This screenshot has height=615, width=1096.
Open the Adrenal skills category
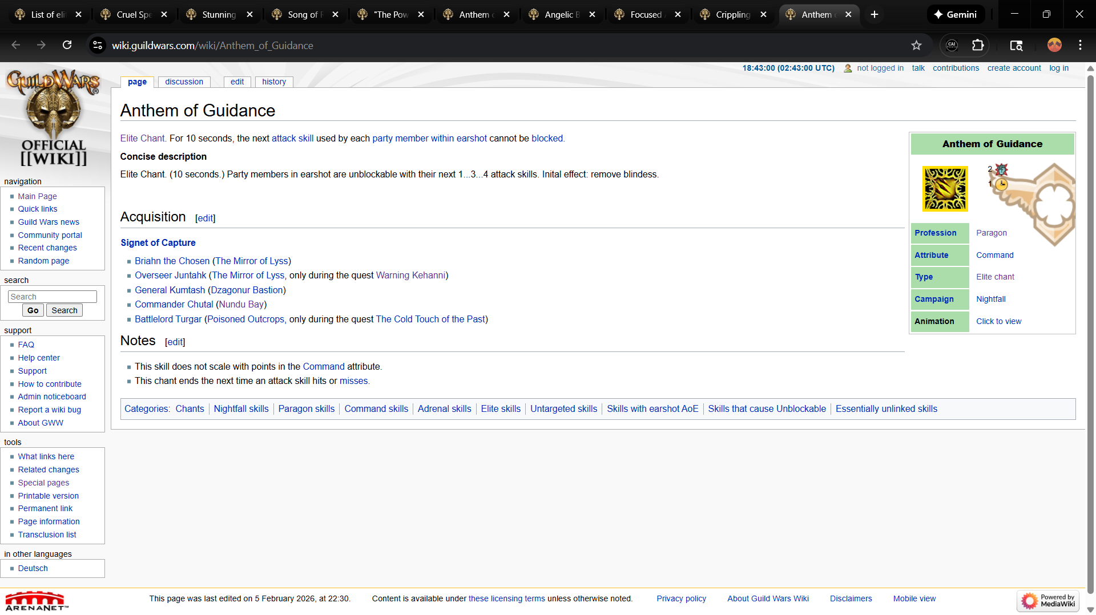click(445, 408)
